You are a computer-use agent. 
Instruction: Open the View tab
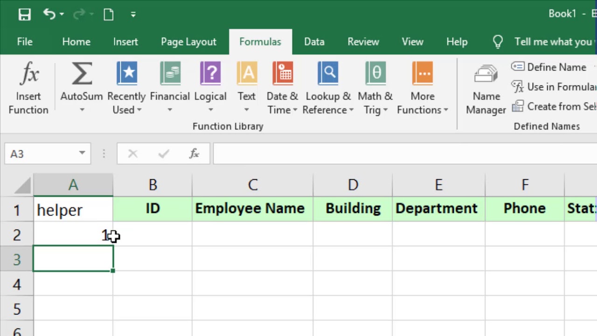412,42
